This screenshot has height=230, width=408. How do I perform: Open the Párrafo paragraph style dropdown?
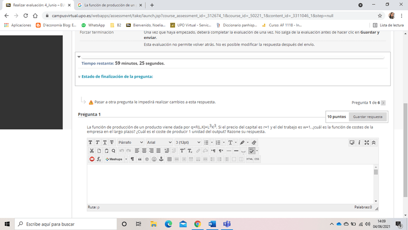coord(130,143)
